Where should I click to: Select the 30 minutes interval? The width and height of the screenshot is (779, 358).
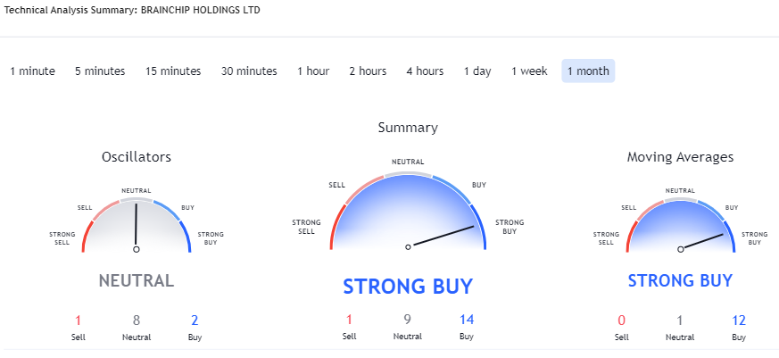(249, 71)
